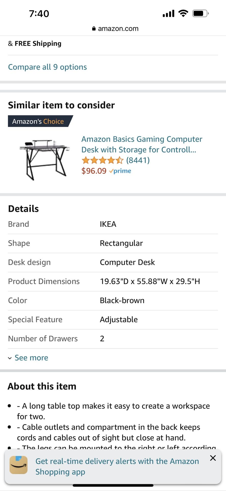Tap the star rating icons
The height and width of the screenshot is (491, 226).
tap(102, 160)
